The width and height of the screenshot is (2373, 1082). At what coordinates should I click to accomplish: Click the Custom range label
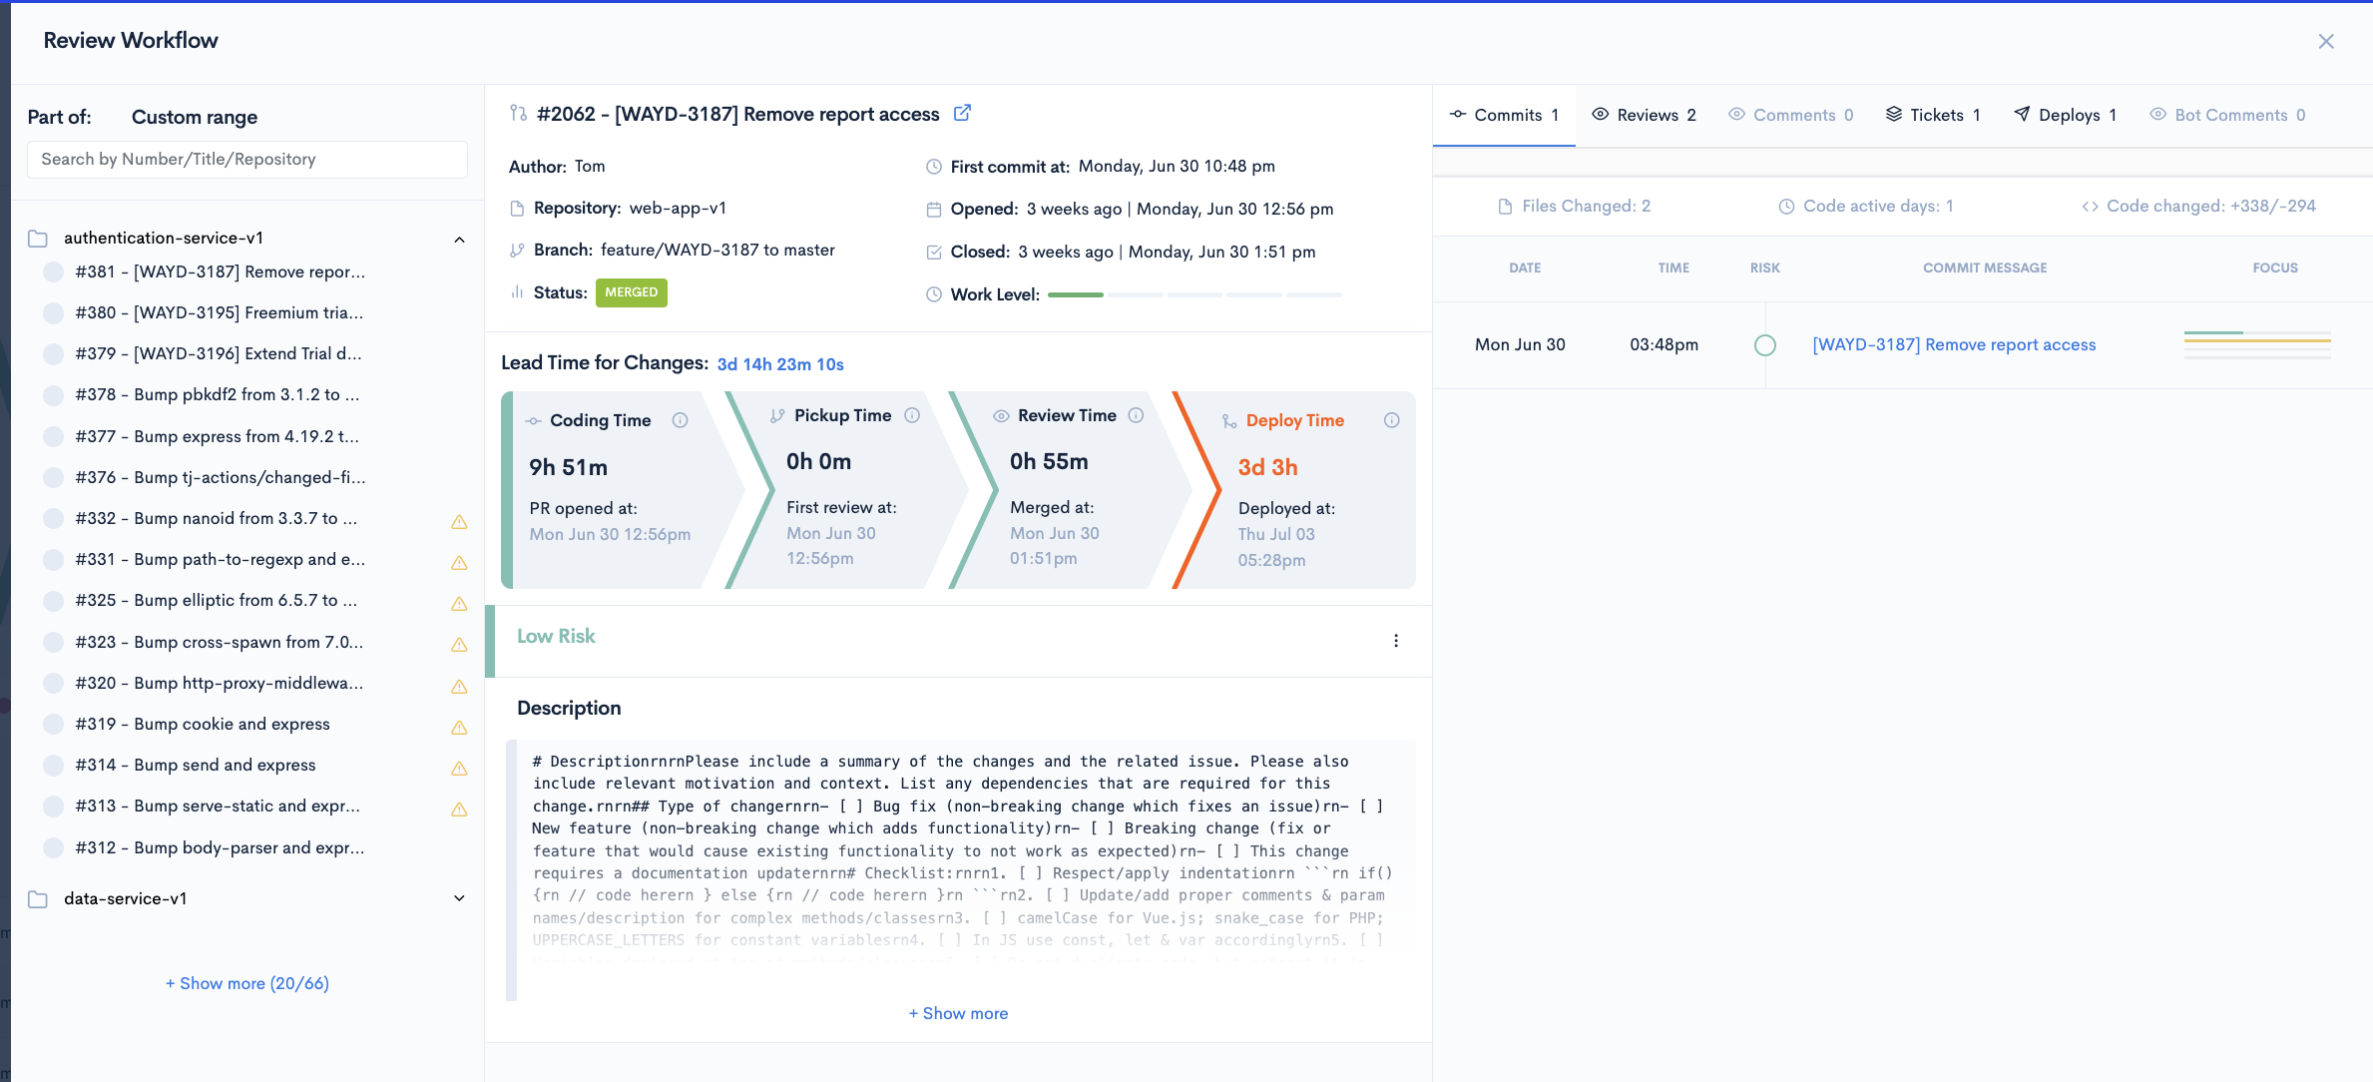(x=195, y=117)
